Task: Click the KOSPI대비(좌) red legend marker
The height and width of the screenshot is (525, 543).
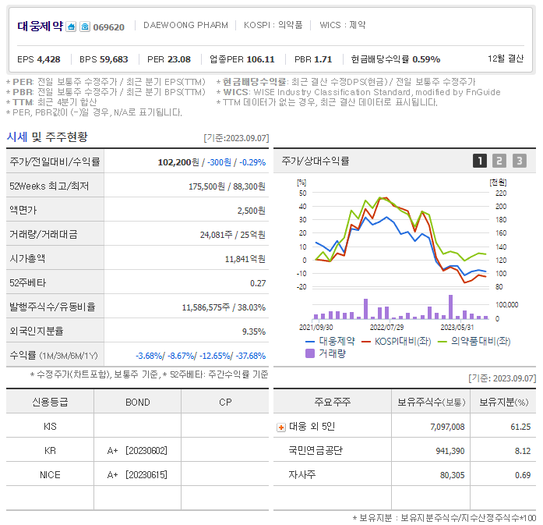Action: [x=366, y=342]
